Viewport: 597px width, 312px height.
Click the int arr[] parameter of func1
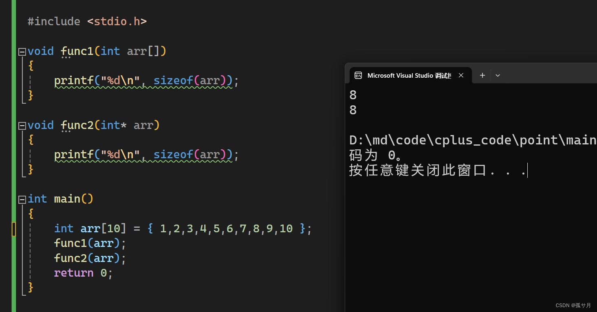click(130, 51)
